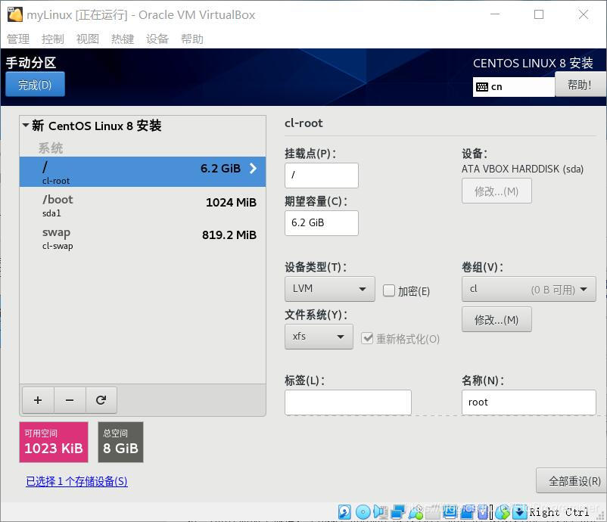Click the USB devices status icon
Viewport: 607px width, 522px height.
coord(416,512)
